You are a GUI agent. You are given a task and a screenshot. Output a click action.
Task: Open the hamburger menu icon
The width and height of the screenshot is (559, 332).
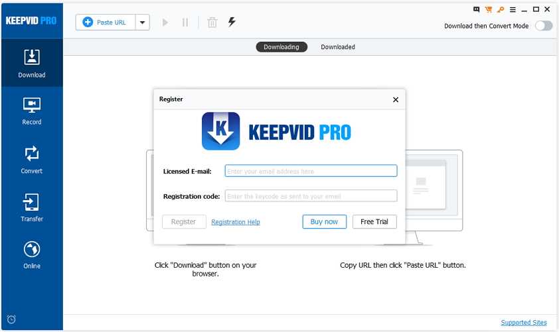click(x=513, y=9)
